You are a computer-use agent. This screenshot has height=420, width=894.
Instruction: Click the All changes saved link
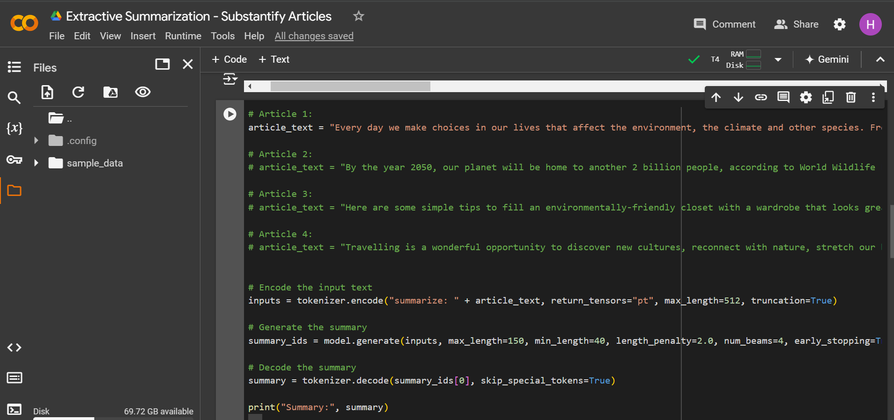(314, 36)
